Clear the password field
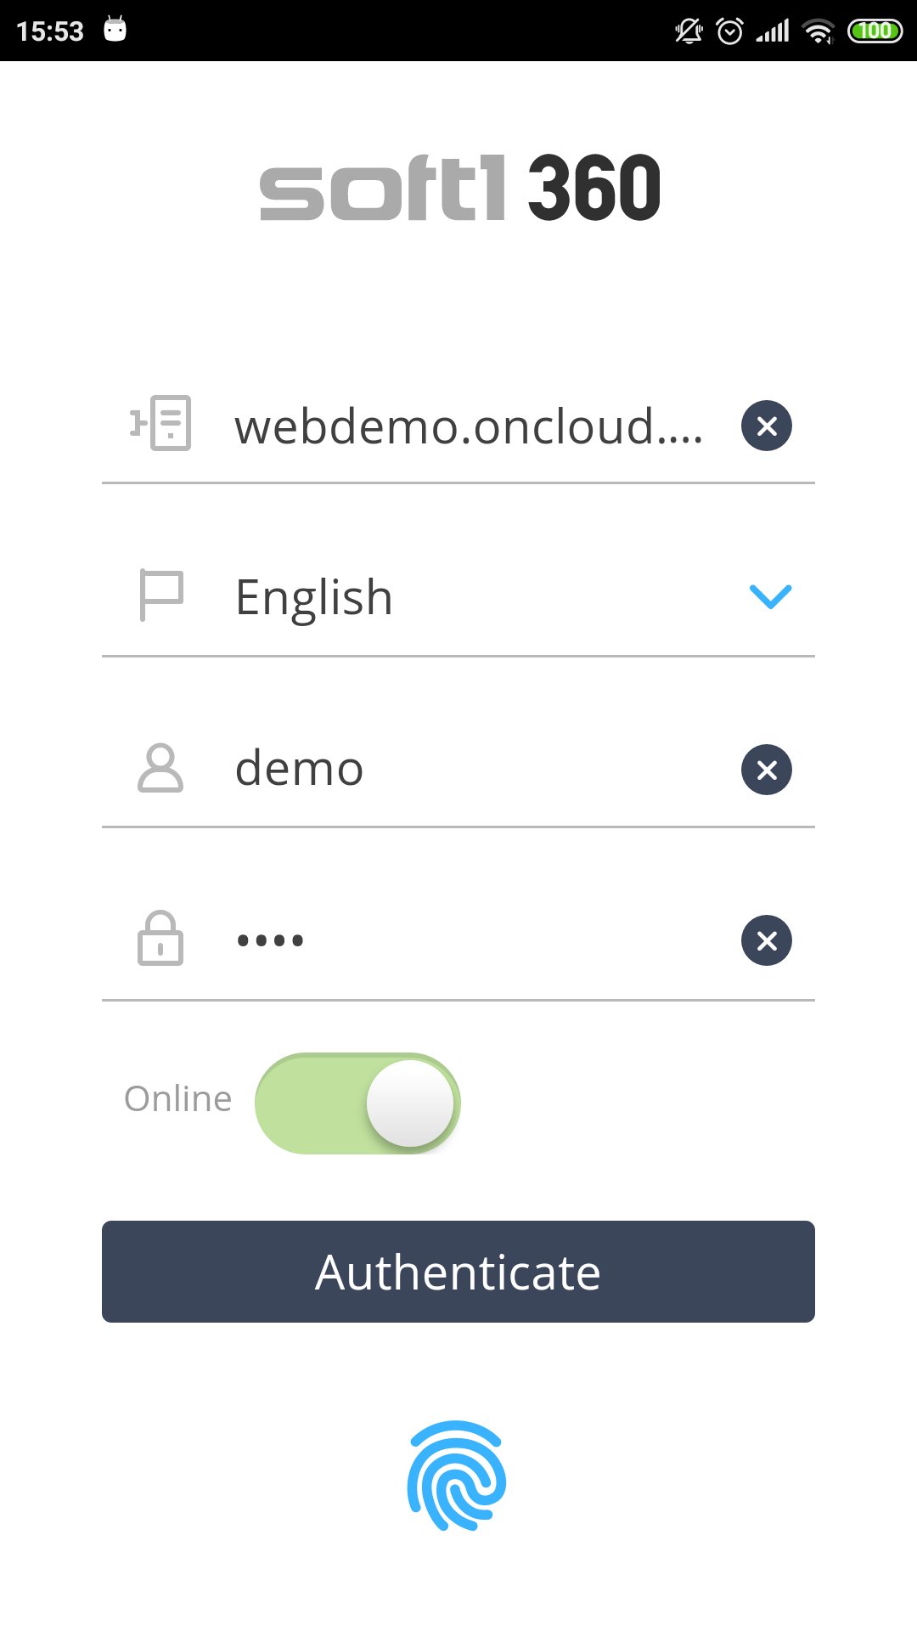 pyautogui.click(x=766, y=940)
